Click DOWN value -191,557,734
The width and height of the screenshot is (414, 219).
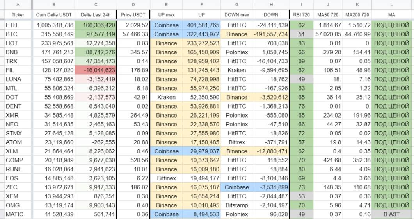click(271, 34)
